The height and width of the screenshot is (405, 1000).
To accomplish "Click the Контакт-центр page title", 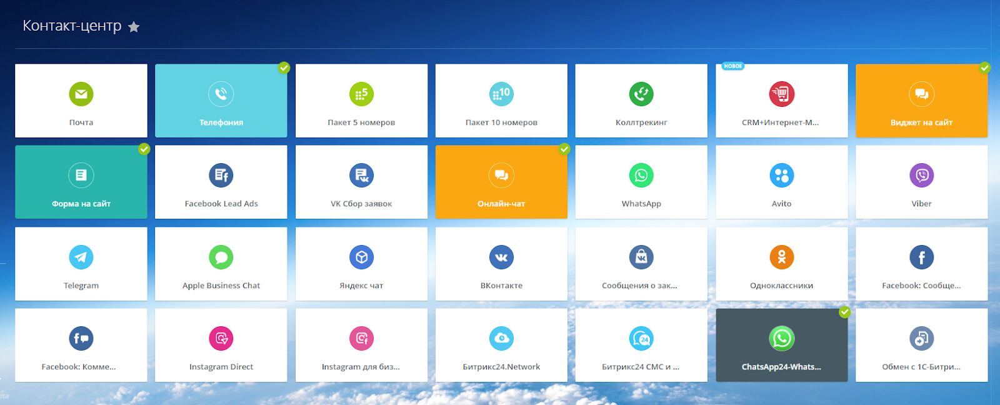I will [72, 26].
